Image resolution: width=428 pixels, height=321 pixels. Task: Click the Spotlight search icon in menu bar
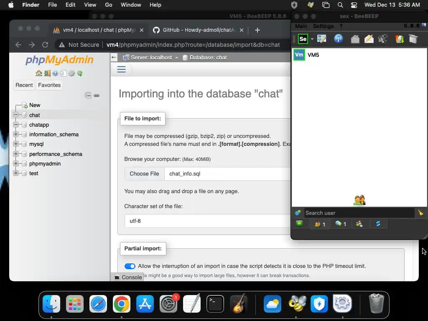click(340, 5)
